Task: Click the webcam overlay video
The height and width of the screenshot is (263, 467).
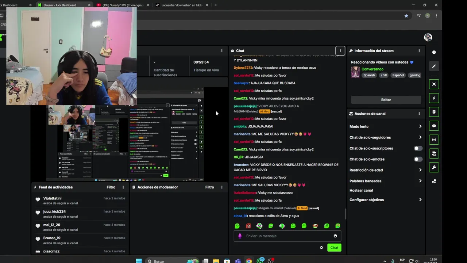Action: click(x=72, y=56)
